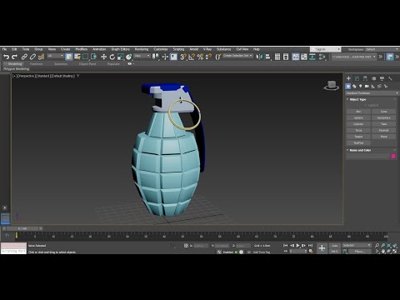The width and height of the screenshot is (400, 300).
Task: Click the large Set Keys plus button
Action: pyautogui.click(x=322, y=248)
